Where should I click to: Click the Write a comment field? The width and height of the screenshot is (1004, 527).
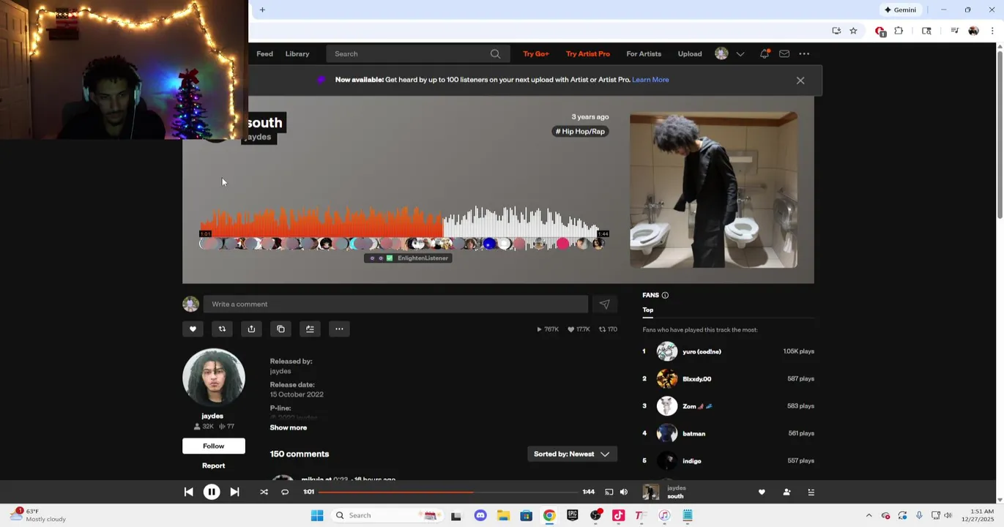click(x=395, y=304)
